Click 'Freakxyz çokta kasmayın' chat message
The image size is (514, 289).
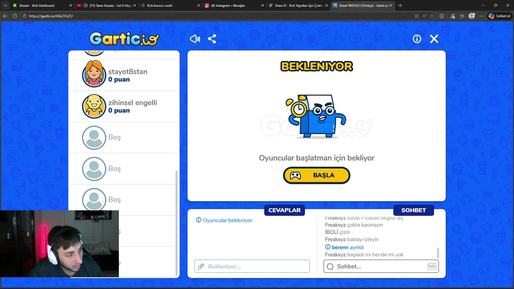[354, 225]
